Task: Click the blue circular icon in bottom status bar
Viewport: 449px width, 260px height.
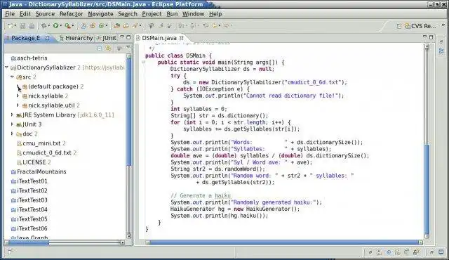Action: (x=389, y=252)
